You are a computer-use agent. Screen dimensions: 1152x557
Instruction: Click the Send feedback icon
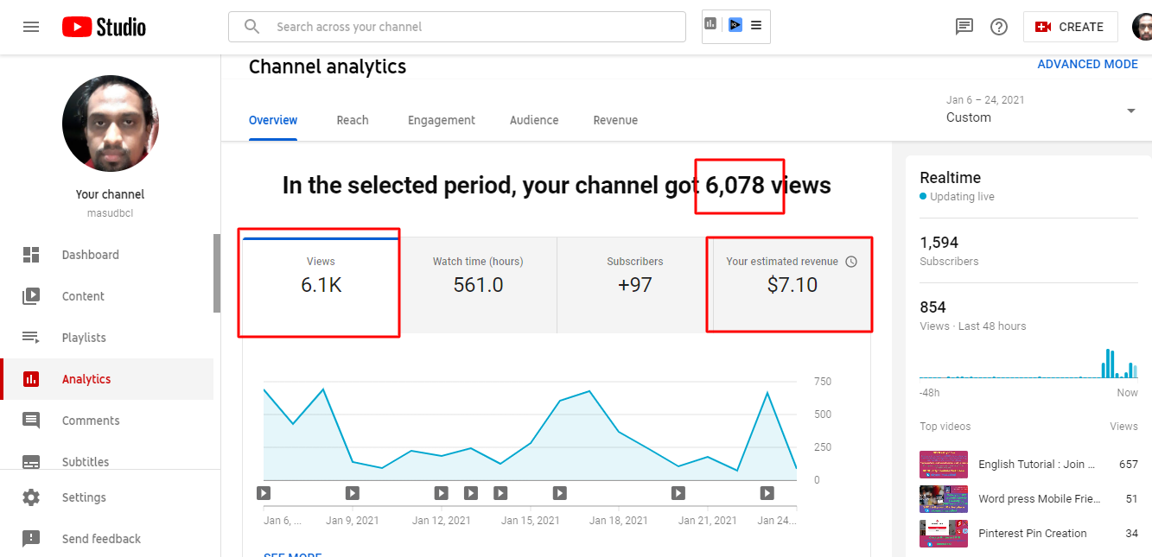(31, 539)
